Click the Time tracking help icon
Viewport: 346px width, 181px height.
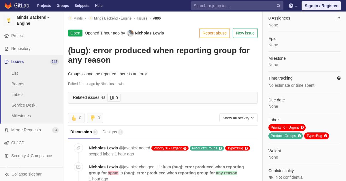tap(339, 78)
